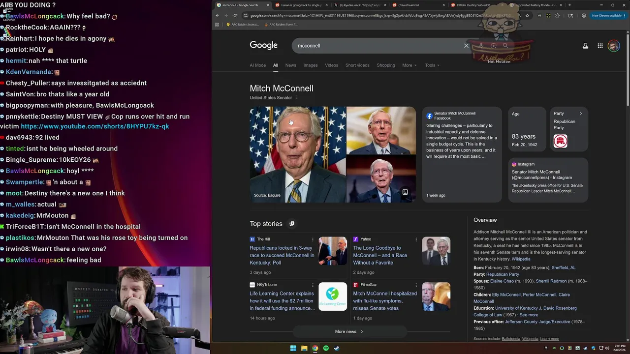Switch to Shopping search tab
The image size is (630, 354).
point(386,65)
